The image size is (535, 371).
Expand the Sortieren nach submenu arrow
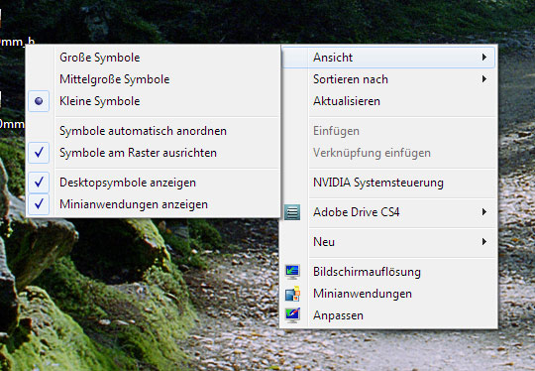(x=484, y=79)
